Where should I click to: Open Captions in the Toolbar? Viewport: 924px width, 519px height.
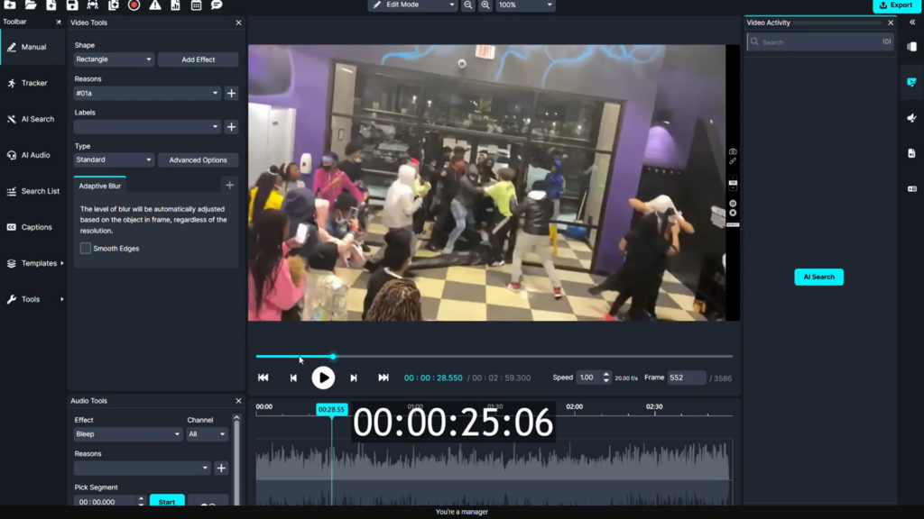33,227
